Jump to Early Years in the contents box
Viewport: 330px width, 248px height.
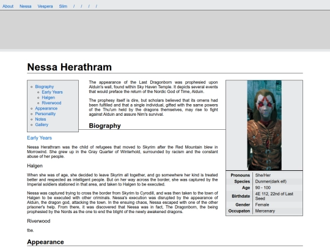(x=52, y=92)
